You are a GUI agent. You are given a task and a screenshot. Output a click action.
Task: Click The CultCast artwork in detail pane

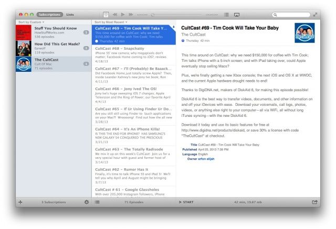(x=304, y=33)
